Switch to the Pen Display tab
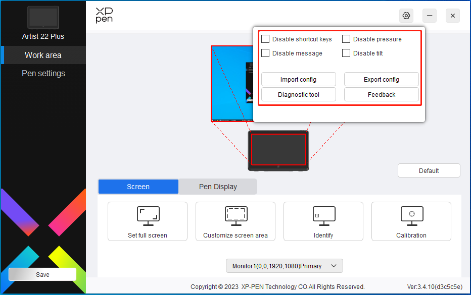471x295 pixels. pos(218,187)
